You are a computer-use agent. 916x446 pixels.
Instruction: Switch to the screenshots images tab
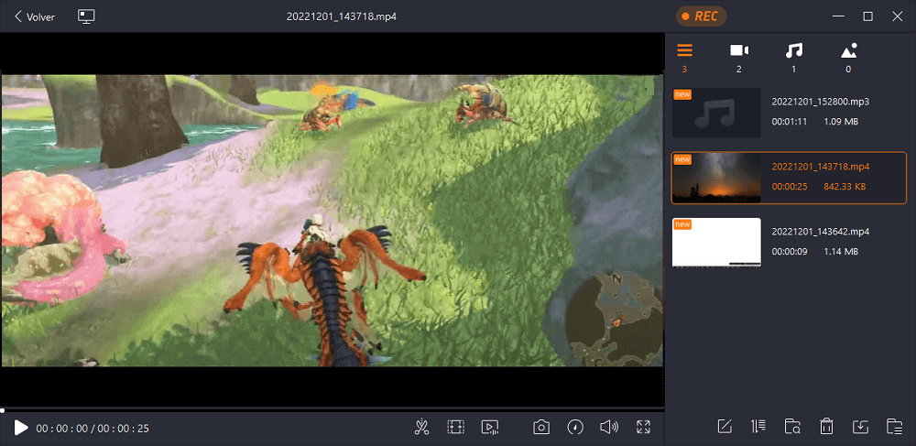[x=848, y=57]
